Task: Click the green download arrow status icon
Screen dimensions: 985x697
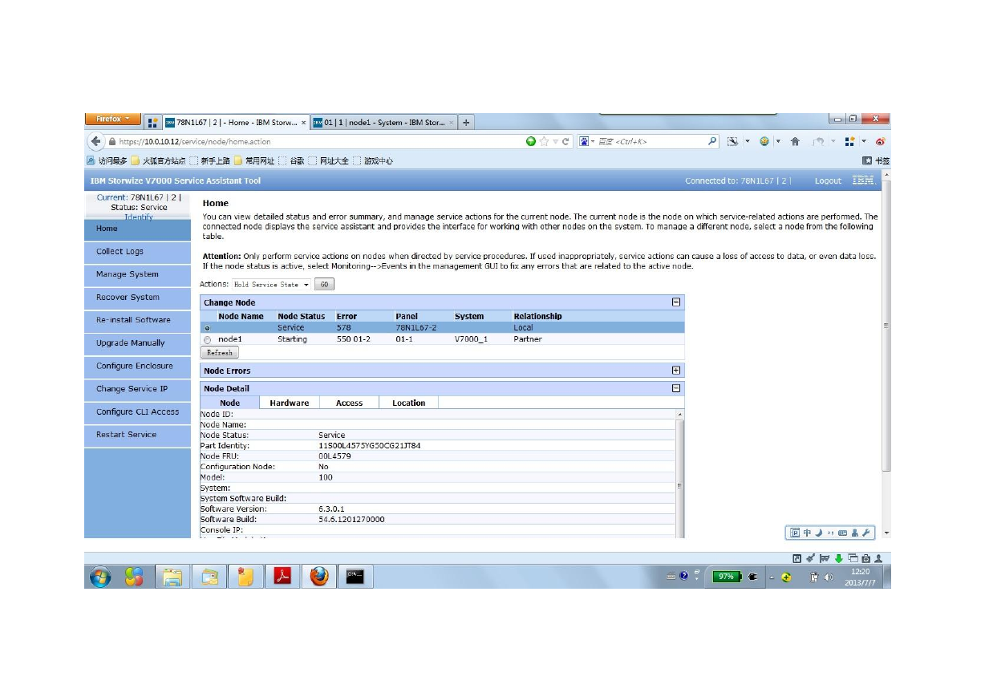Action: coord(838,558)
